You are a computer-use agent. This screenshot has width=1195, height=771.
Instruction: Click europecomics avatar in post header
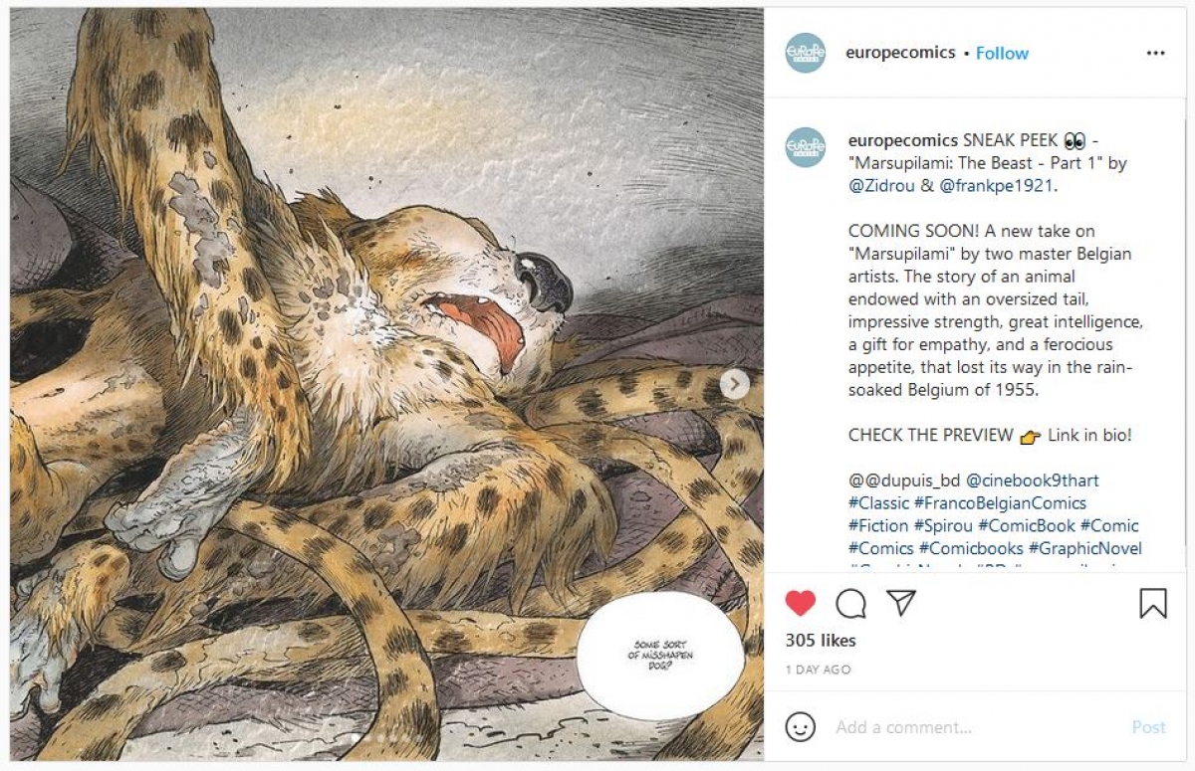coord(805,53)
